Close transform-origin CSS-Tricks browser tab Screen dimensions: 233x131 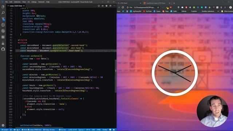(x=170, y=3)
